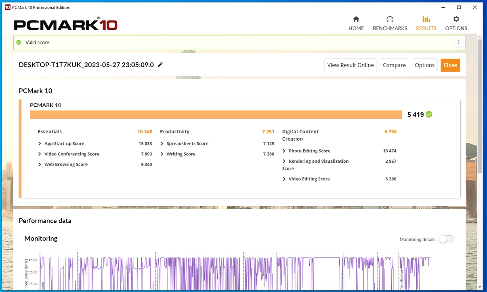
Task: Click the green valid score checkmark icon
Action: click(19, 42)
